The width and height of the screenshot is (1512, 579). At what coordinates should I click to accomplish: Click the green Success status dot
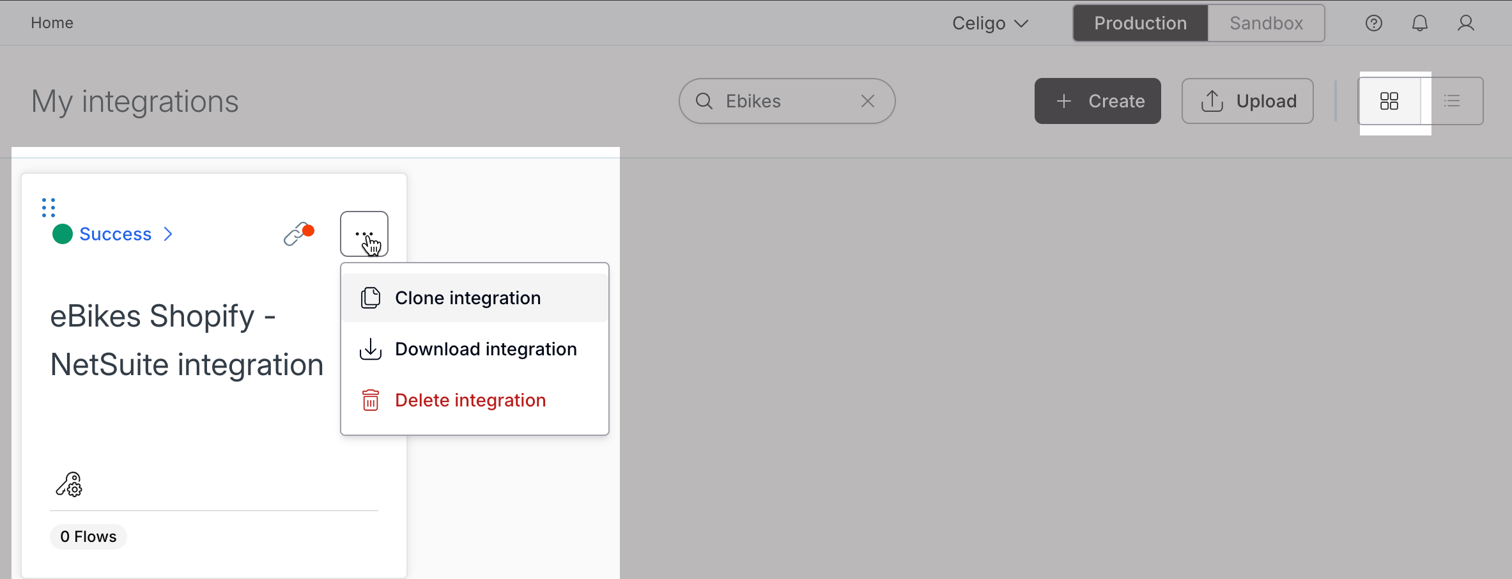point(63,234)
